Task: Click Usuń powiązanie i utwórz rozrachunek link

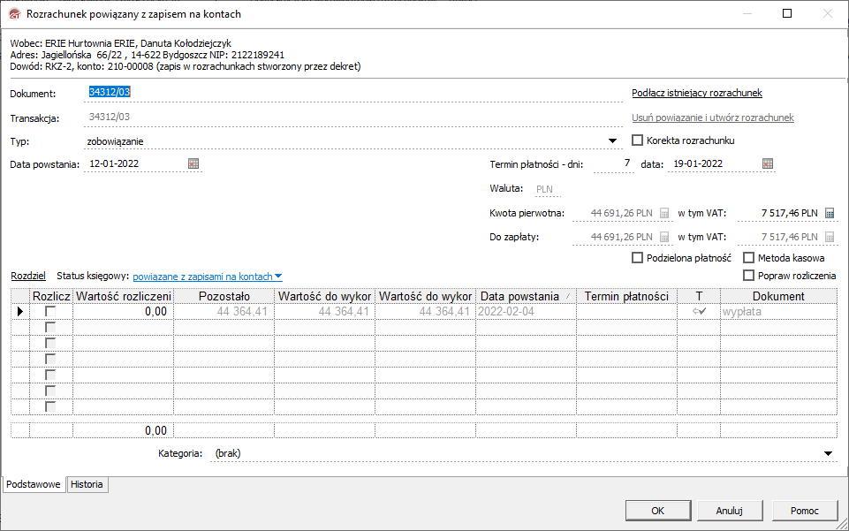Action: tap(713, 118)
